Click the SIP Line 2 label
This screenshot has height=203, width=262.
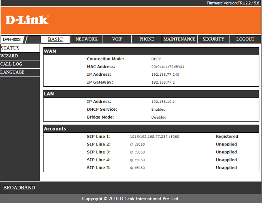point(98,144)
